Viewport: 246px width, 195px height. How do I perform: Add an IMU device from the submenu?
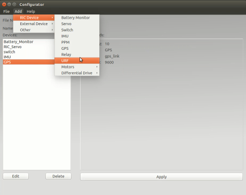[77, 36]
